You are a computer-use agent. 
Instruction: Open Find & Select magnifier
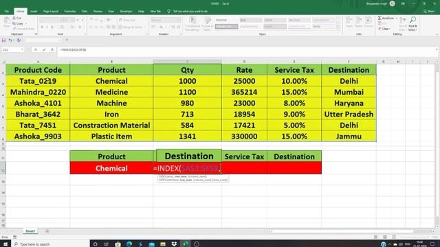(412, 23)
